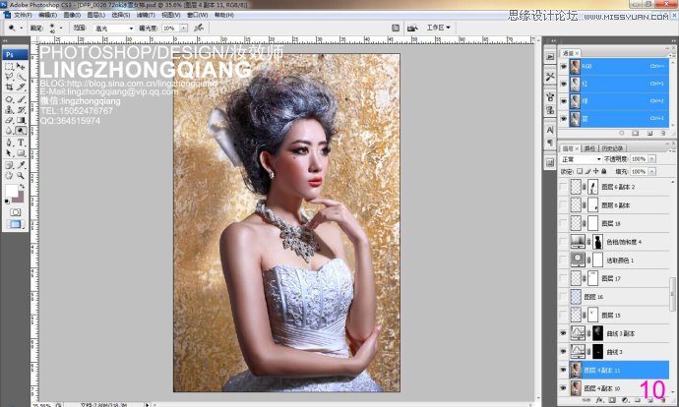Hide the 绿 channel eye

point(564,101)
